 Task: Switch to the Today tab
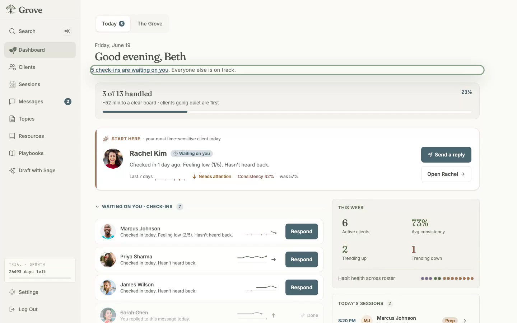113,24
